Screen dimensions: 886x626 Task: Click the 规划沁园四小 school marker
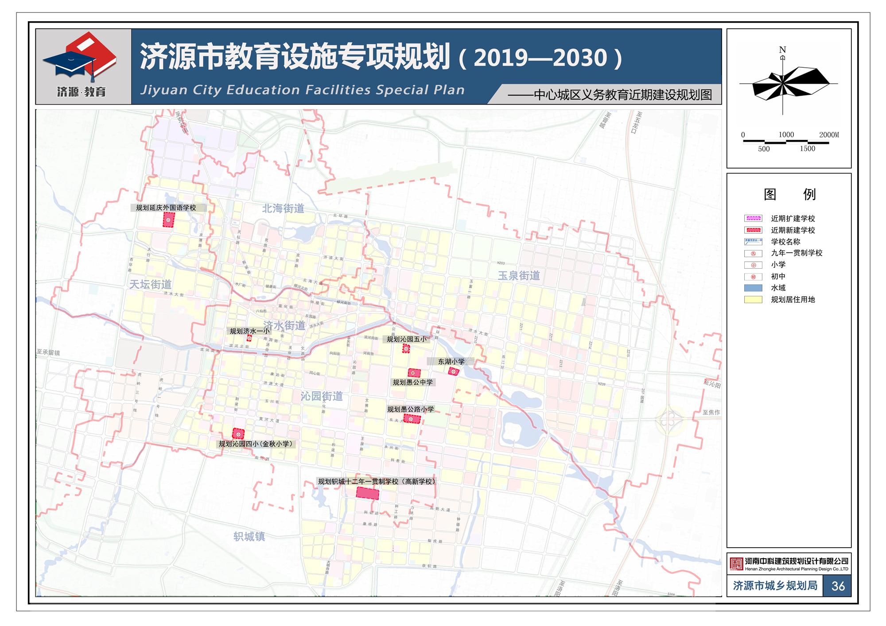(238, 434)
